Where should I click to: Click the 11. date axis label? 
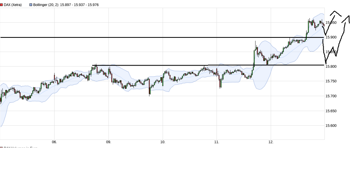pos(217,142)
